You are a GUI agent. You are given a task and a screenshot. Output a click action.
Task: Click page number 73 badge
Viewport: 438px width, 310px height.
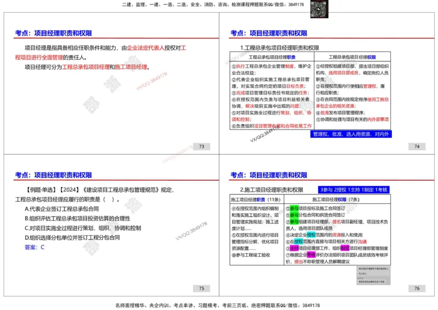(201, 146)
